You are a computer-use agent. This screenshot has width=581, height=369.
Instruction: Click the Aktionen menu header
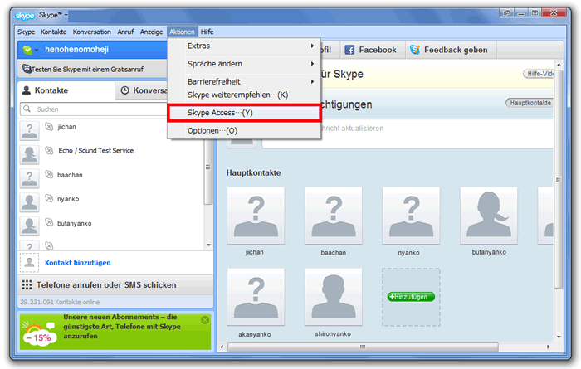(182, 32)
